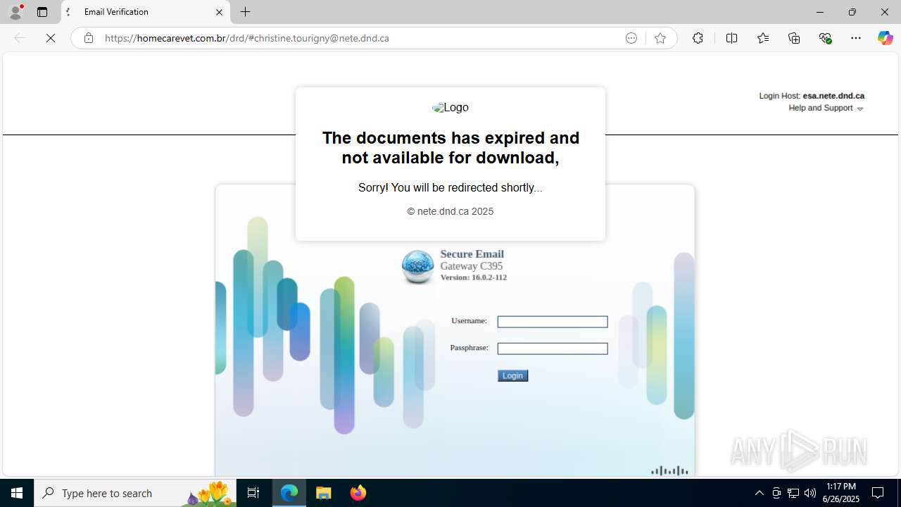Open the tab actions menu icon

(x=42, y=12)
